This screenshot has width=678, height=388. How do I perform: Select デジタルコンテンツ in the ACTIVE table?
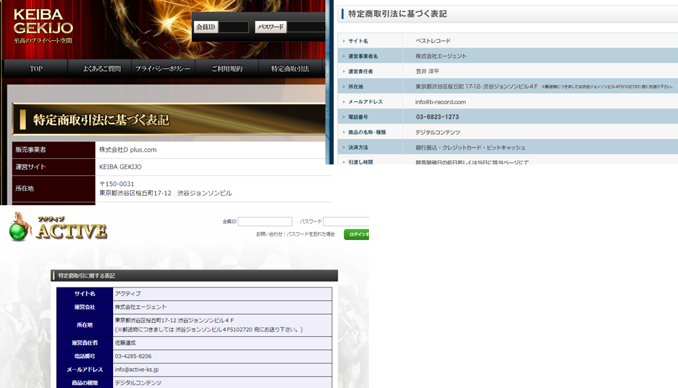click(x=138, y=383)
